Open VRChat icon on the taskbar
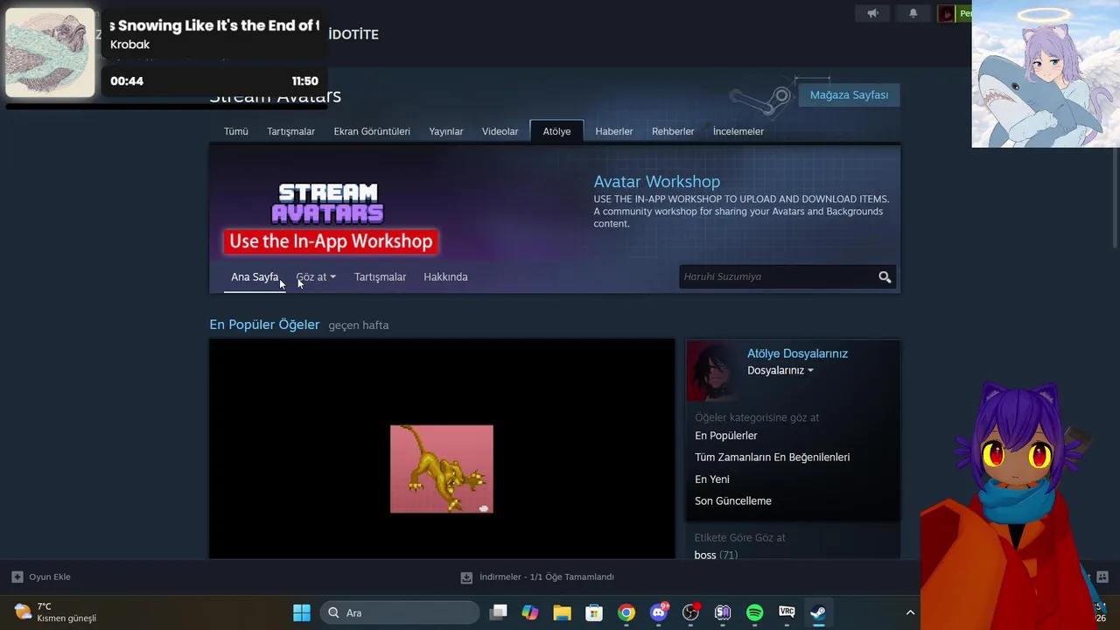Screen dimensions: 1120x630 pyautogui.click(x=787, y=612)
